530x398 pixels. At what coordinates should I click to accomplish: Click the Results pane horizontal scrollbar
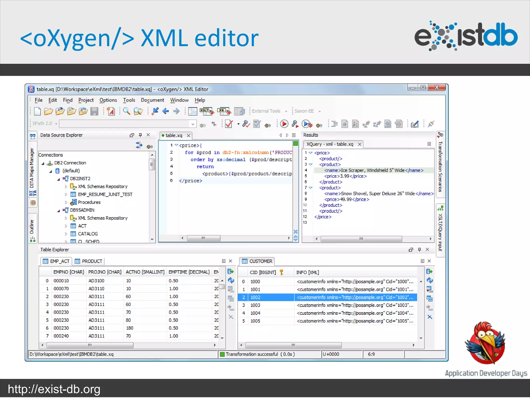tap(361, 239)
